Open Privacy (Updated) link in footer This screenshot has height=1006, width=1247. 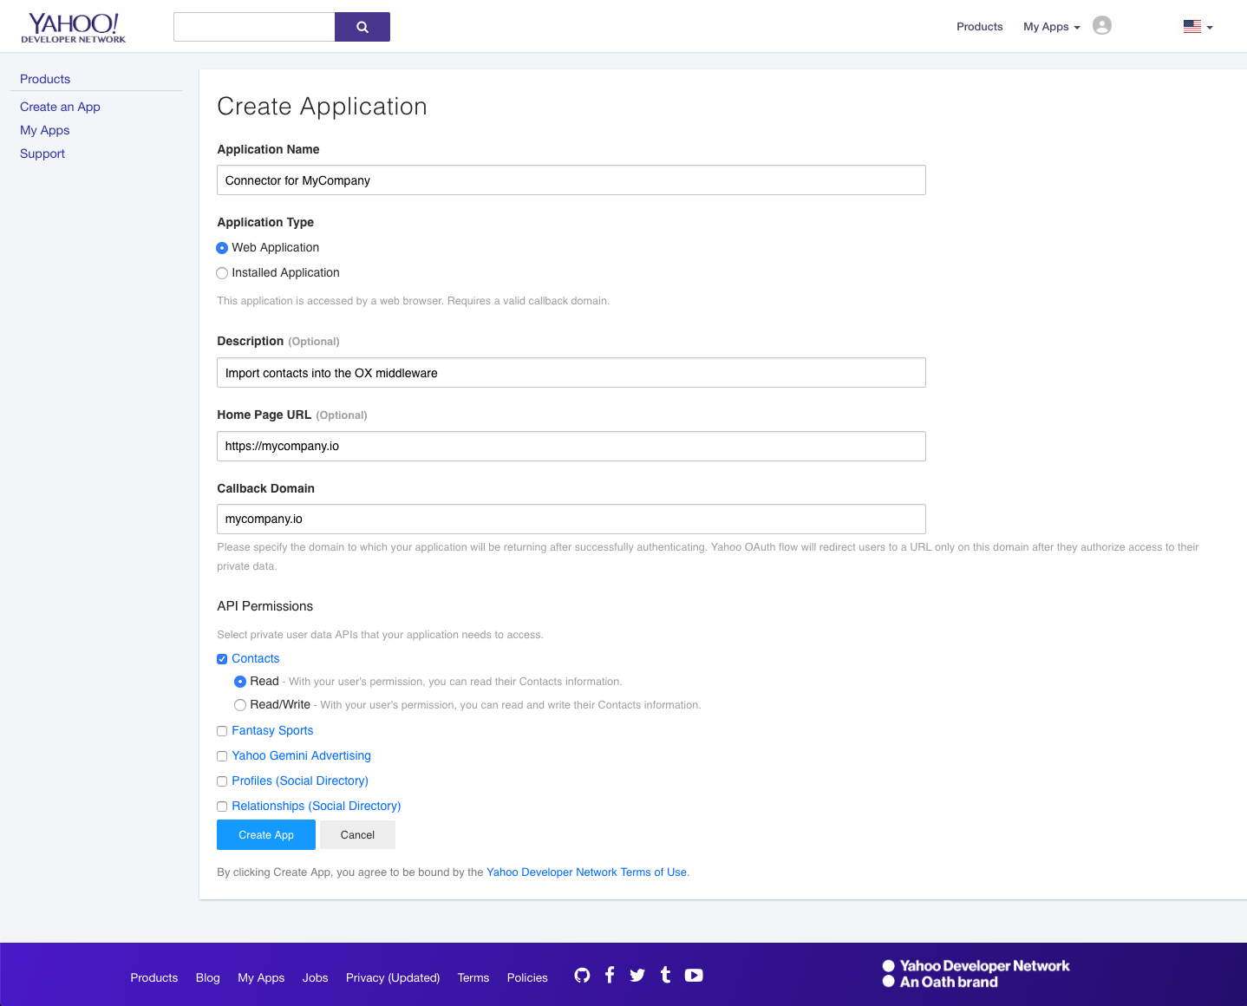click(x=393, y=977)
